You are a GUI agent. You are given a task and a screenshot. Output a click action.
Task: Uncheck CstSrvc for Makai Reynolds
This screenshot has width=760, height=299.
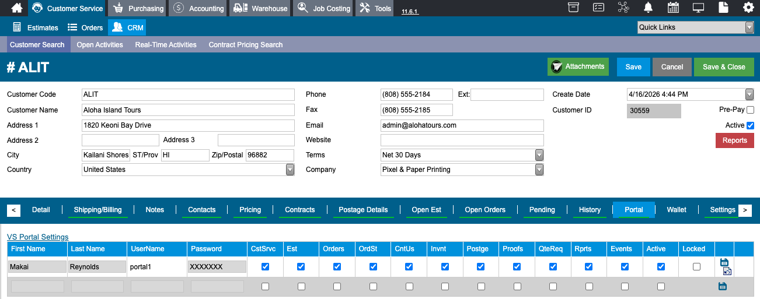[x=266, y=266]
